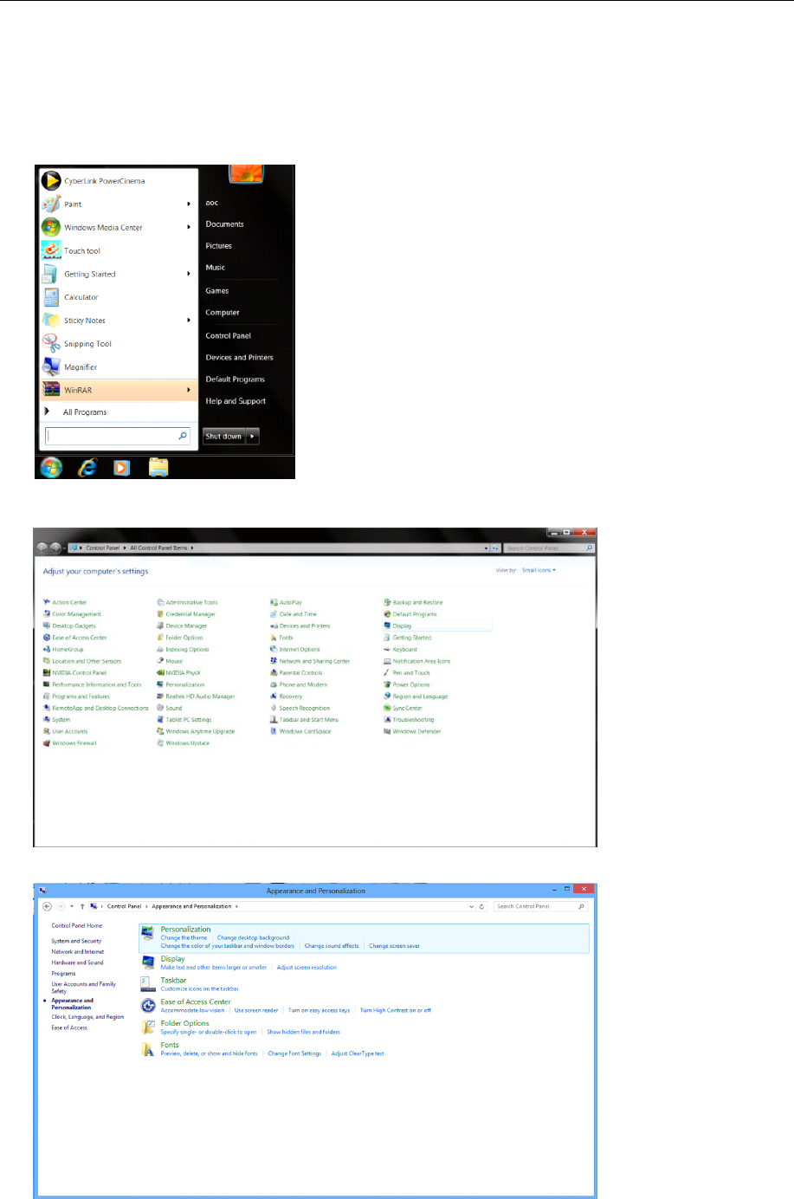The height and width of the screenshot is (1199, 794).
Task: Expand Windows Media Center submenu arrow
Action: (189, 228)
